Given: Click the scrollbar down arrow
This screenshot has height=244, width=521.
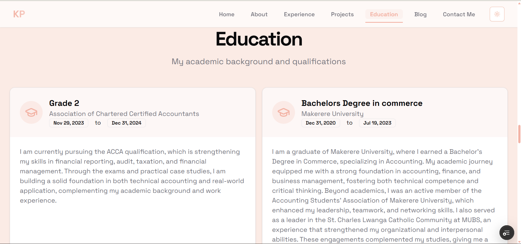Looking at the screenshot, I should [x=519, y=242].
